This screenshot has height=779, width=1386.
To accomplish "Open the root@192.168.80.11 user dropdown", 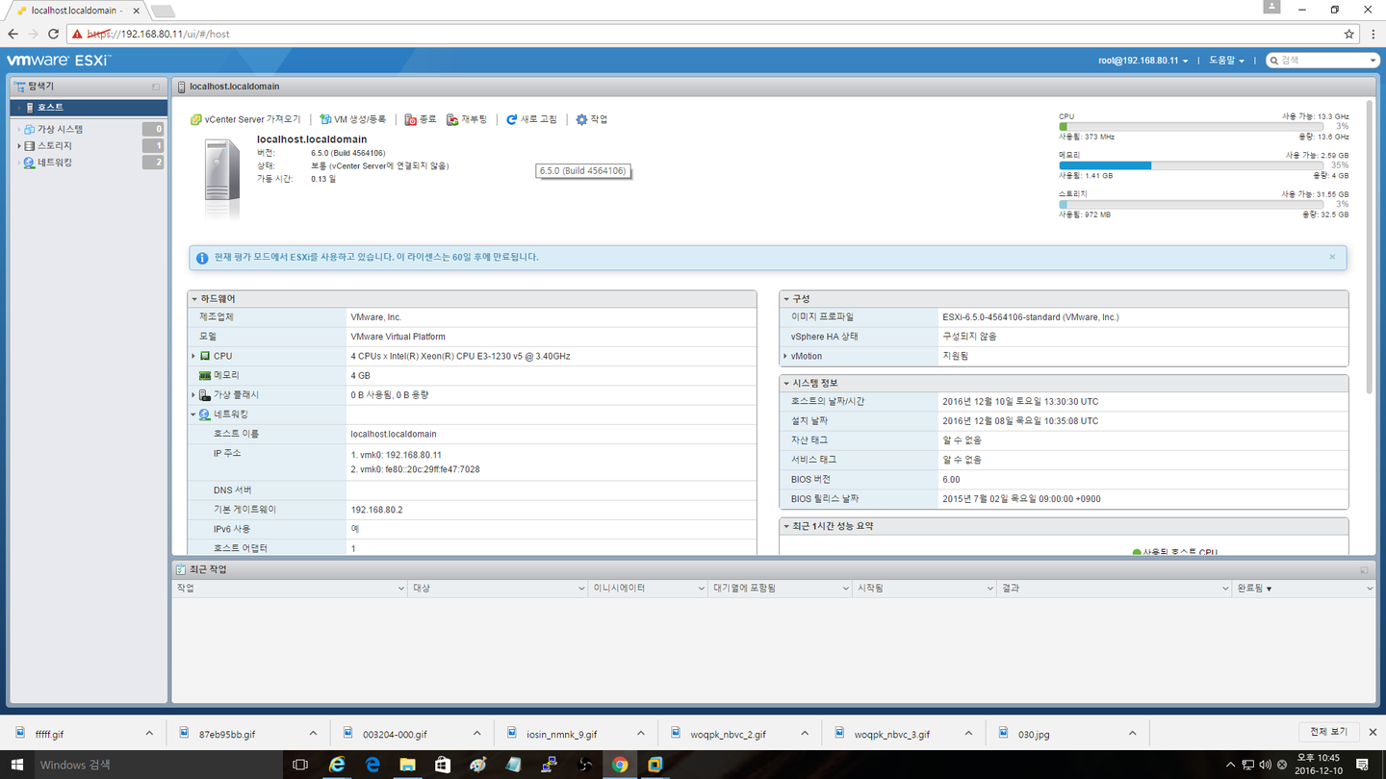I will point(1142,61).
